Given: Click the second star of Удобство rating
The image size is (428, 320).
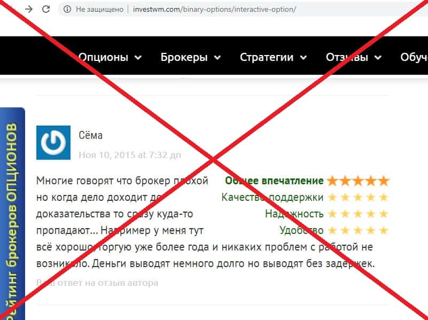Looking at the screenshot, I should (x=345, y=231).
